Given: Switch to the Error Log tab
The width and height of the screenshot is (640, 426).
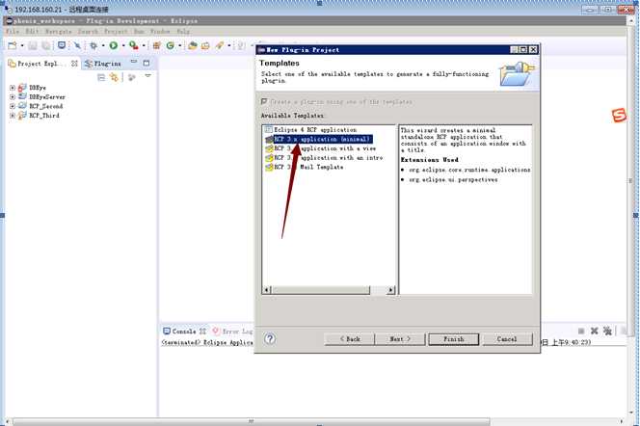Looking at the screenshot, I should click(232, 332).
